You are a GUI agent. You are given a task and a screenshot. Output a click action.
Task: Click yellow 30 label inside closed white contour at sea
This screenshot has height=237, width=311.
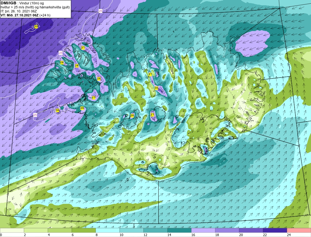click(x=36, y=26)
